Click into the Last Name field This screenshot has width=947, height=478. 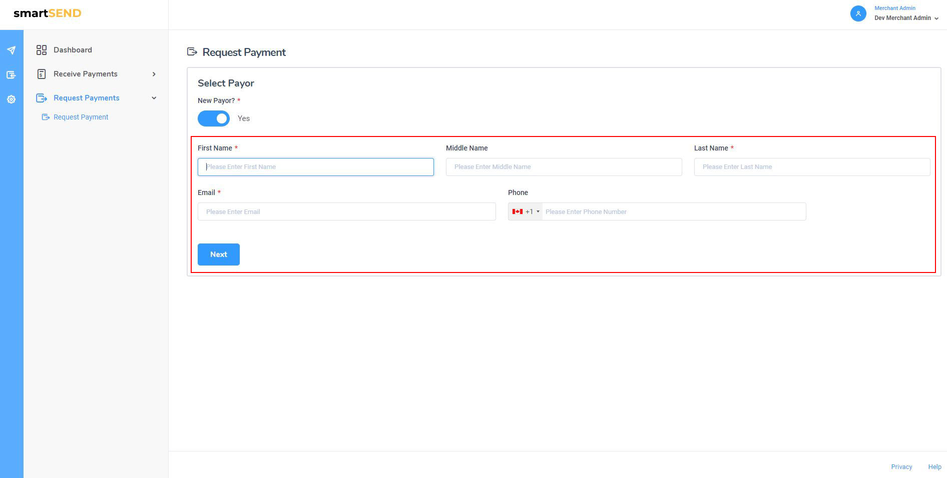811,167
